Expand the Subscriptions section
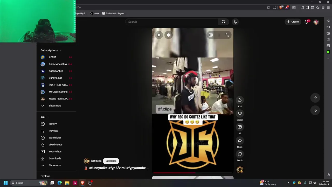Screen dimensions: 332x187 coord(51,50)
